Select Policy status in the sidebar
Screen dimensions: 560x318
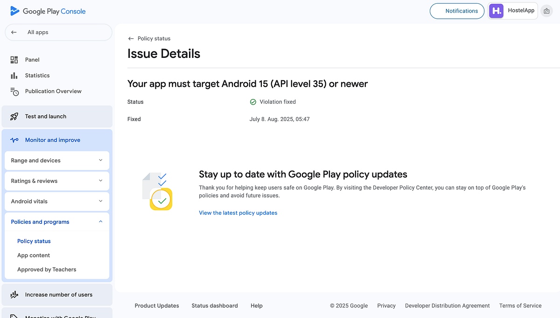point(34,241)
